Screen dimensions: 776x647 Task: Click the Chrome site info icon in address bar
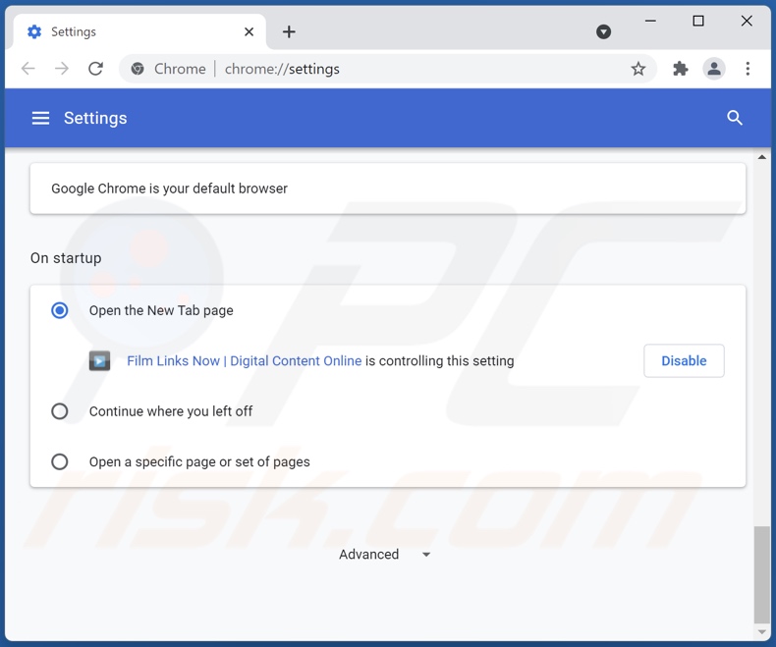[x=138, y=69]
